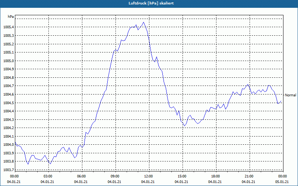Viewport: 298px width, 186px height.
Task: Select the "1005,3" pressure axis label
Action: [x=9, y=36]
